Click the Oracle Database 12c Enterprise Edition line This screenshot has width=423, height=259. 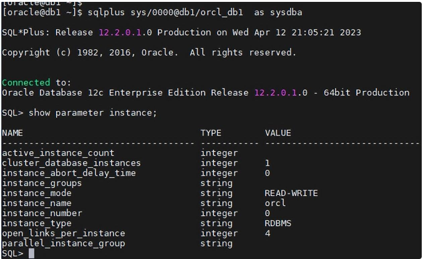pos(206,92)
